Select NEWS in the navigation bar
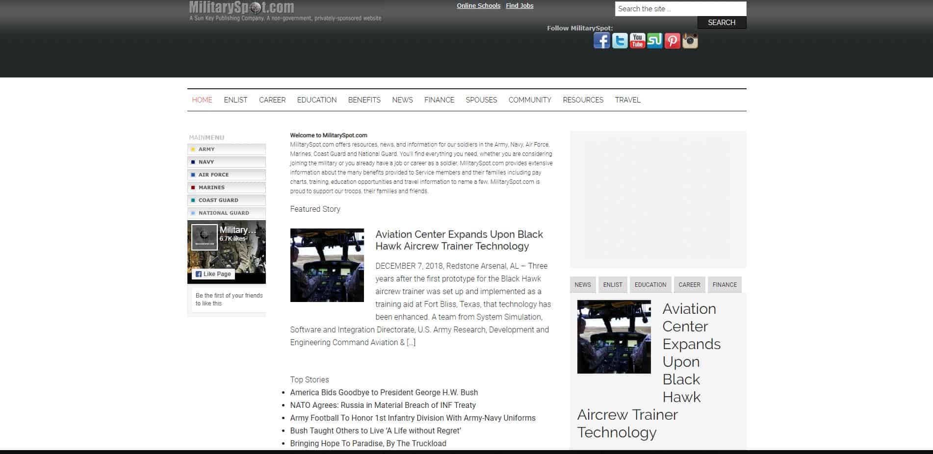This screenshot has height=454, width=933. (x=402, y=100)
